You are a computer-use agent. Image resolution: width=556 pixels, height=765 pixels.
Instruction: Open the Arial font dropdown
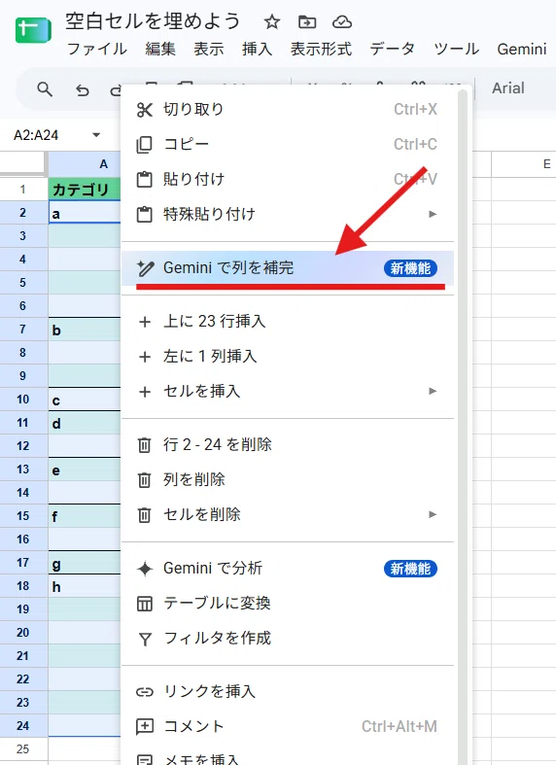[x=508, y=88]
